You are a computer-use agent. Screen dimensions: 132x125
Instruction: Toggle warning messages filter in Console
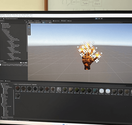23,63
